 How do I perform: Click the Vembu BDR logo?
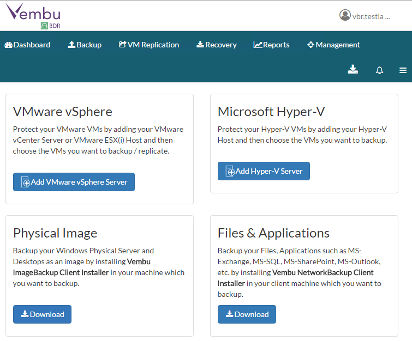click(x=33, y=15)
